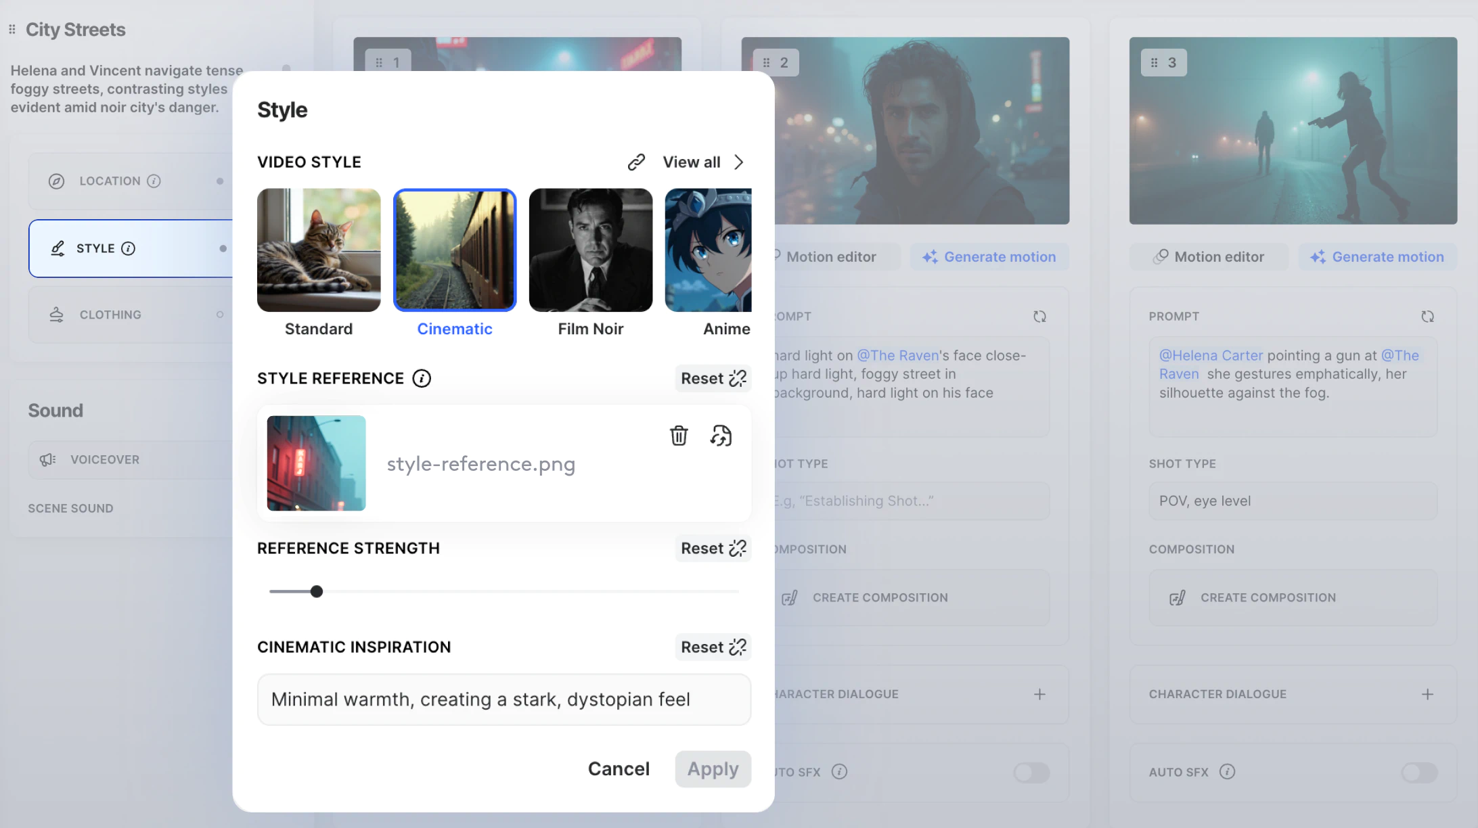Show Auto SFX info for shot 3
The width and height of the screenshot is (1478, 828).
click(x=1227, y=772)
